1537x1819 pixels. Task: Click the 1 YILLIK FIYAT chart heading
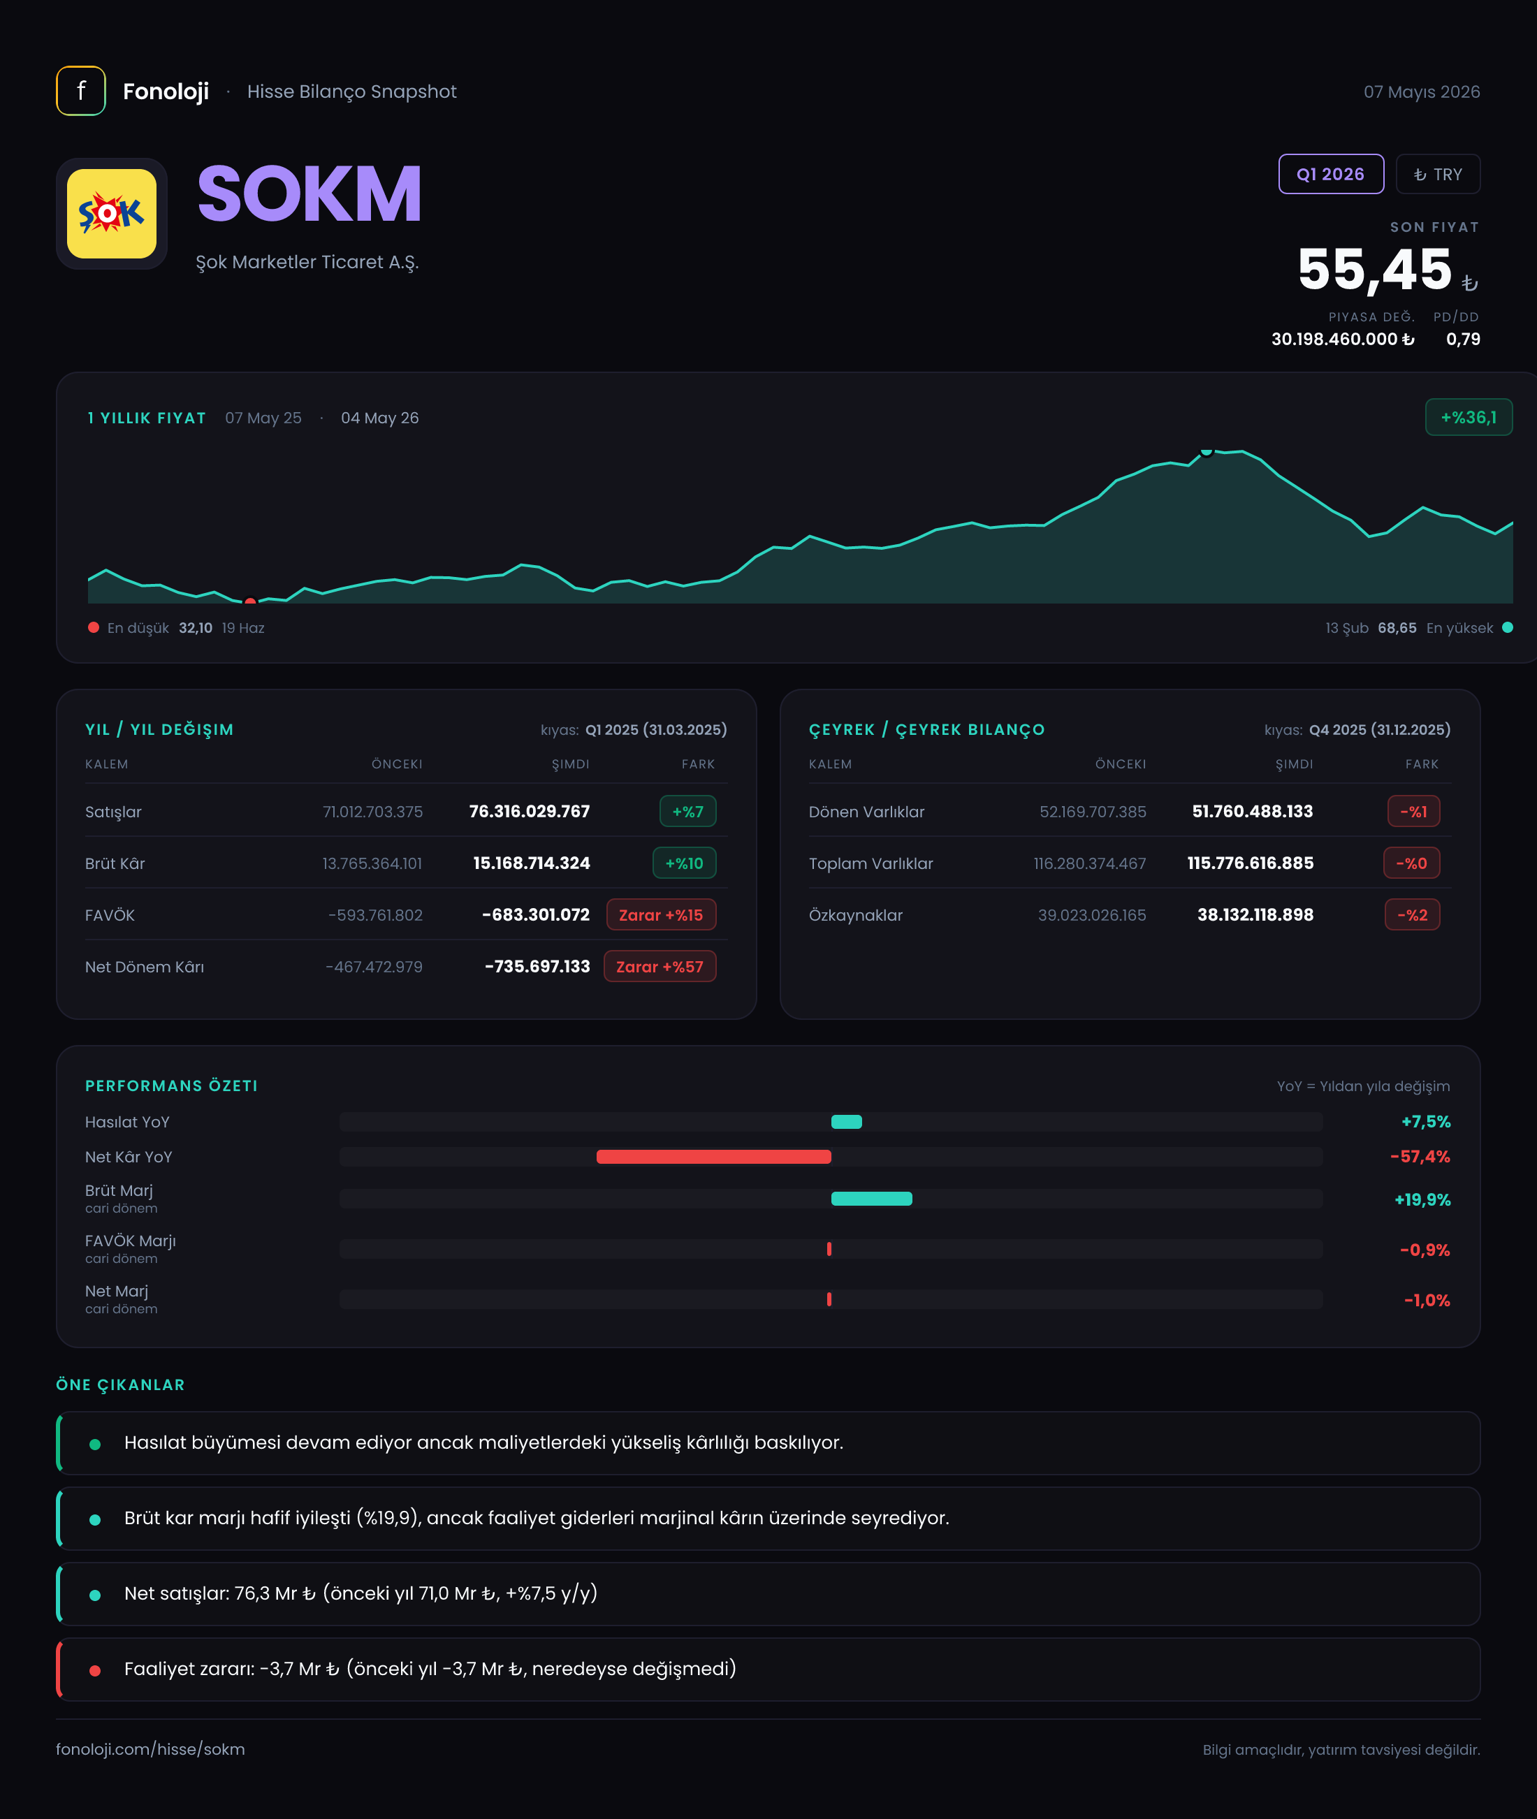[147, 417]
